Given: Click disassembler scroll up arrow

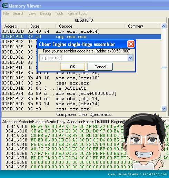Looking at the screenshot, I should (x=164, y=26).
